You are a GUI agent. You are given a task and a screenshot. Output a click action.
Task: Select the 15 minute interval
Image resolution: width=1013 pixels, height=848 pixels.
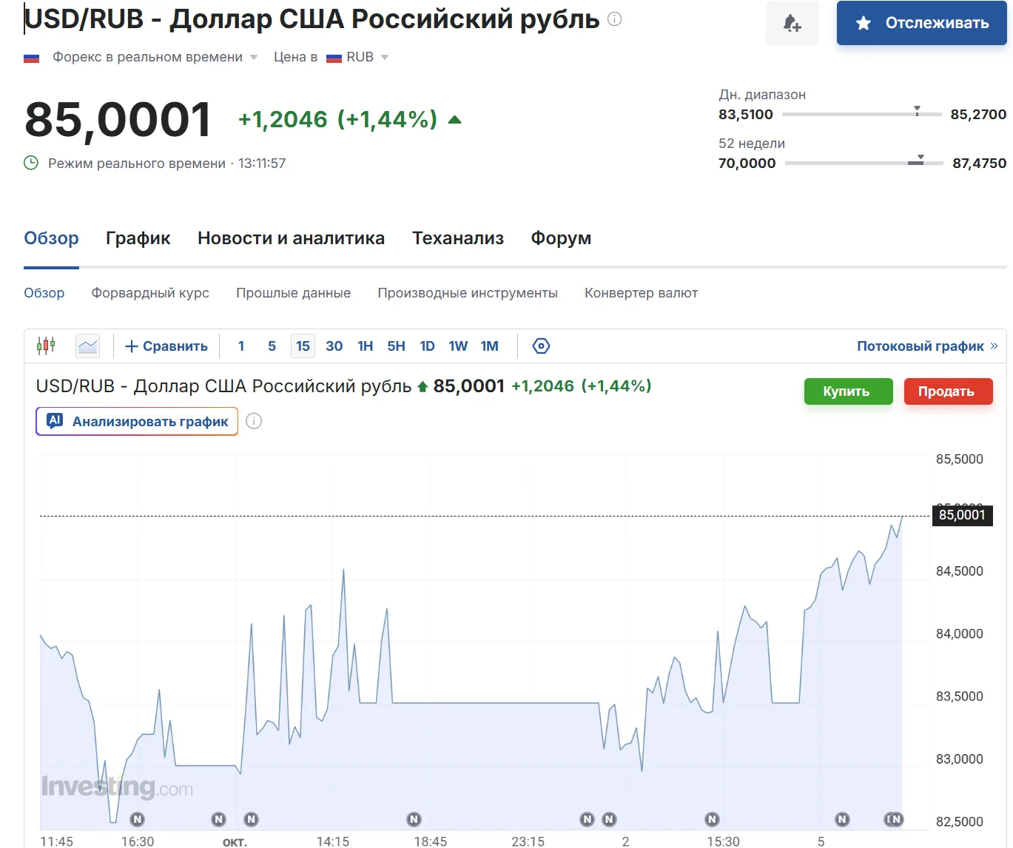coord(303,346)
